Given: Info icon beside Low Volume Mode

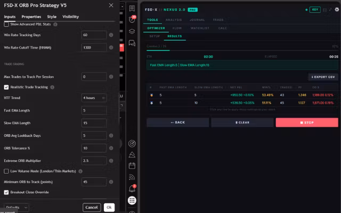Looking at the screenshot, I should click(80, 171).
